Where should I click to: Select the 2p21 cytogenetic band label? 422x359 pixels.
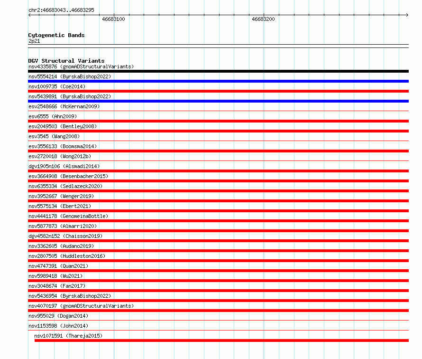(x=34, y=41)
